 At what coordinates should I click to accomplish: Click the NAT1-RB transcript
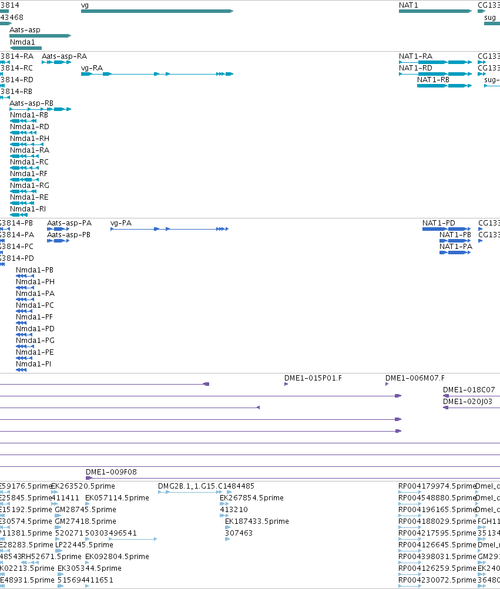coord(444,86)
